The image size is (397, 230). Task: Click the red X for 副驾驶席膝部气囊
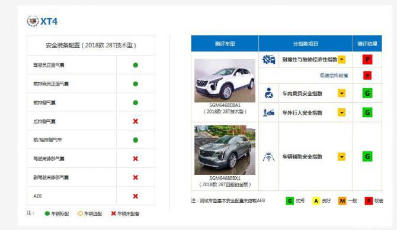[136, 177]
